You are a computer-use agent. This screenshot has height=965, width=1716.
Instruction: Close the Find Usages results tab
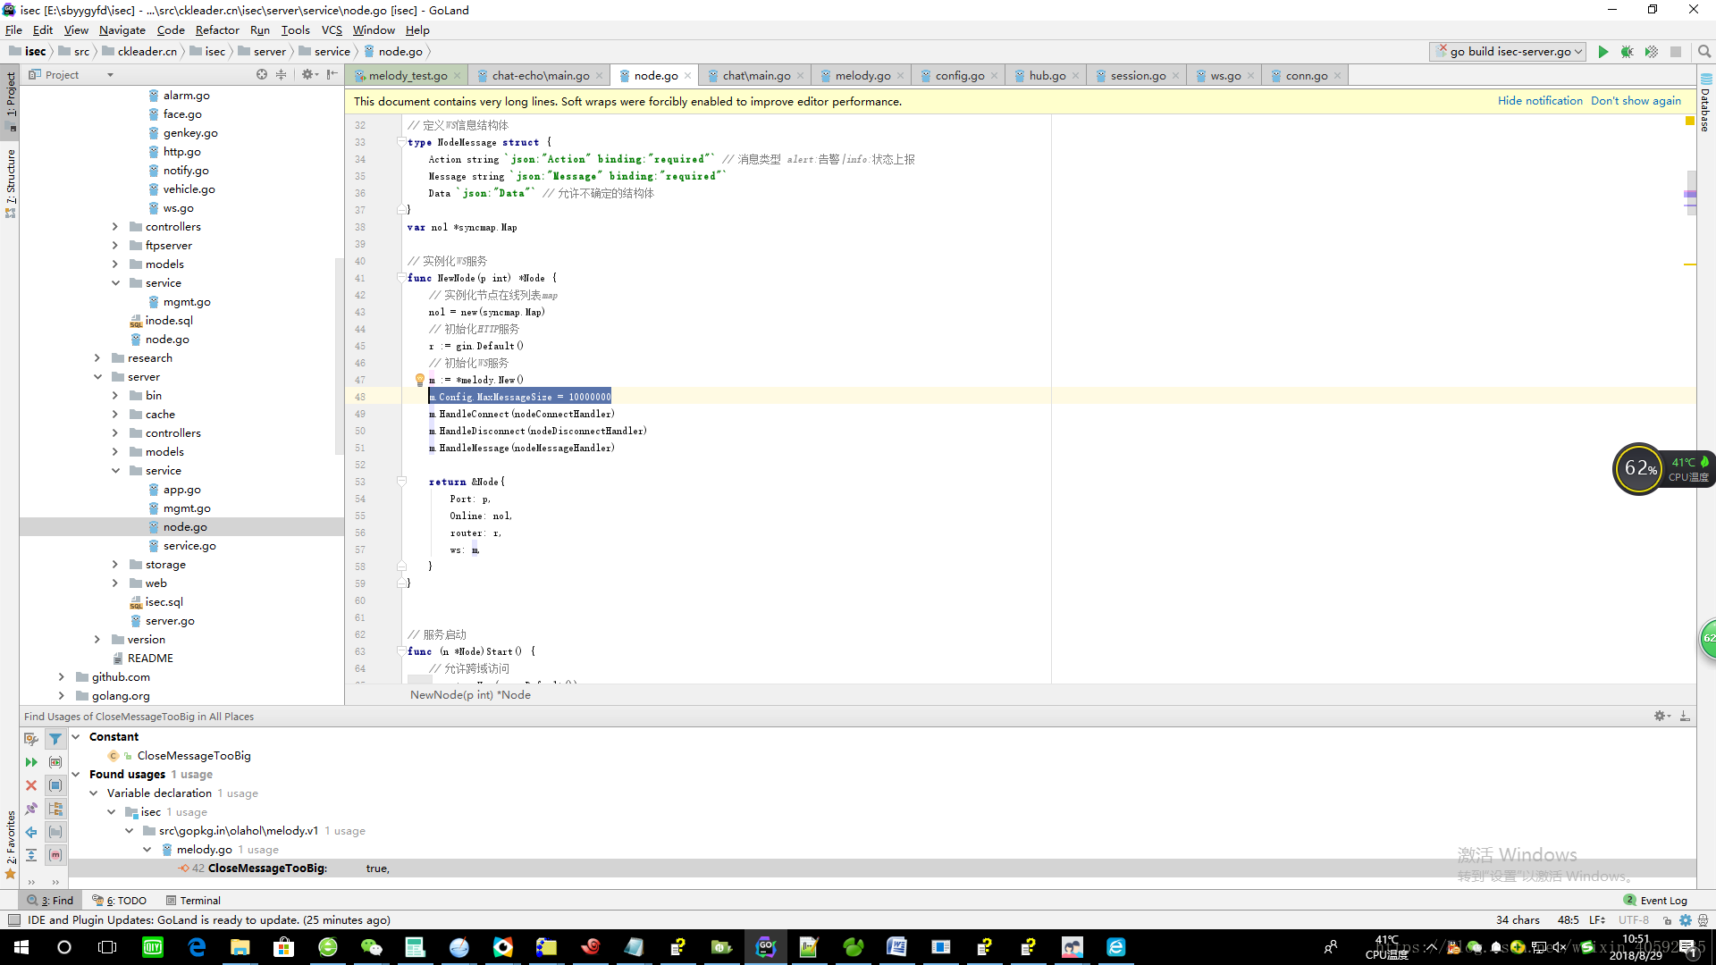tap(31, 785)
